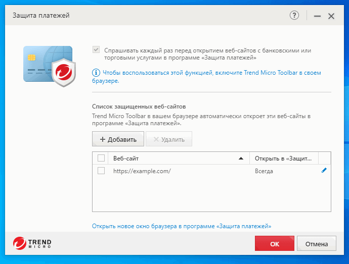The image size is (349, 264).
Task: Click the credit card shield illustration
Action: click(50, 66)
